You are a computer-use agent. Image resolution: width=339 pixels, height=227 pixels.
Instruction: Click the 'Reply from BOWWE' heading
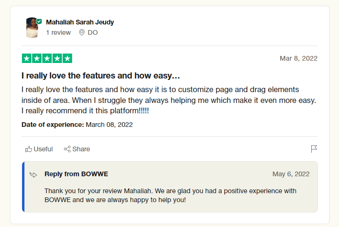point(76,174)
